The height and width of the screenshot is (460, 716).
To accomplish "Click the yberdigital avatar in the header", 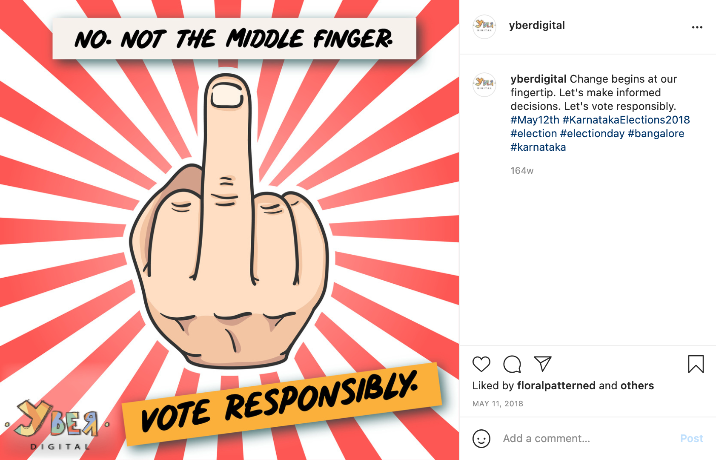I will (484, 27).
